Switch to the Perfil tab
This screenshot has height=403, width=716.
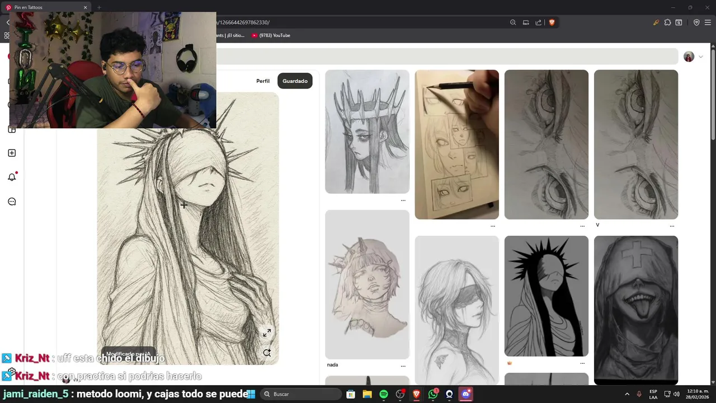(x=263, y=81)
